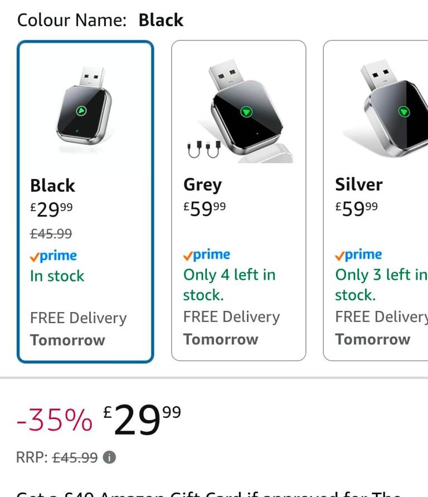
Task: Click the RRP £45.99 text
Action: (x=75, y=458)
